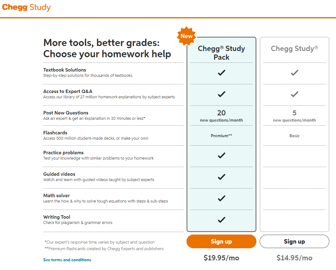Image resolution: width=336 pixels, height=270 pixels.
Task: Click Study Pack Writing Tool checkmark
Action: [221, 220]
